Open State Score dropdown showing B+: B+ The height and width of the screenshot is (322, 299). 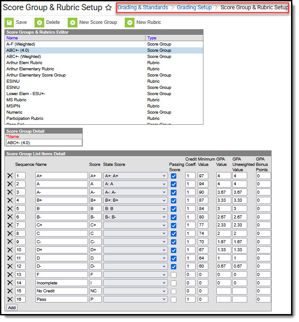[135, 200]
